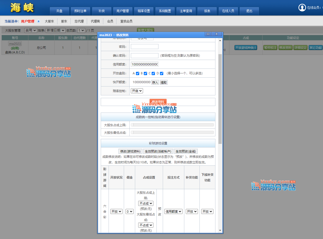The height and width of the screenshot is (239, 323).
Task: Close the ma2023 修改资料 dialog
Action: (x=216, y=34)
